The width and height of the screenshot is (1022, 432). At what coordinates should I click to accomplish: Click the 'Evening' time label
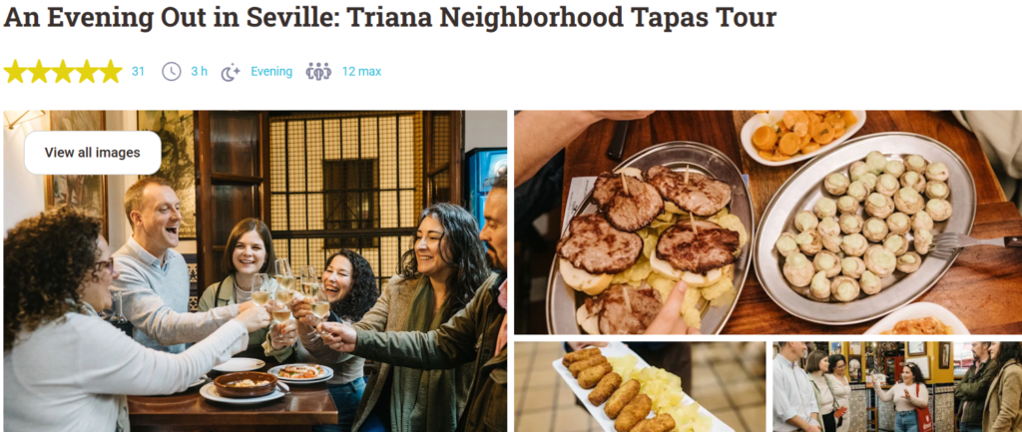(x=271, y=72)
